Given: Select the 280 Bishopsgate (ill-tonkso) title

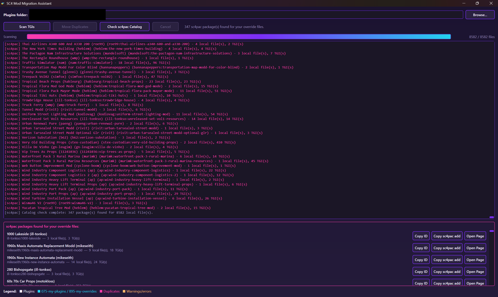Looking at the screenshot, I should [x=29, y=270].
